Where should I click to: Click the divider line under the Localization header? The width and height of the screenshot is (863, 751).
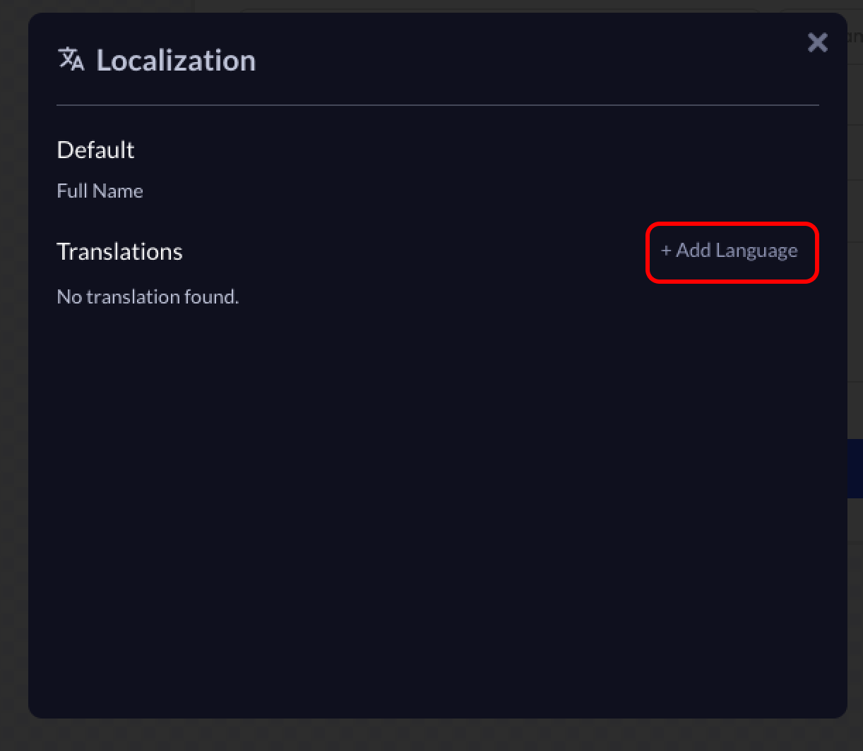pos(438,105)
